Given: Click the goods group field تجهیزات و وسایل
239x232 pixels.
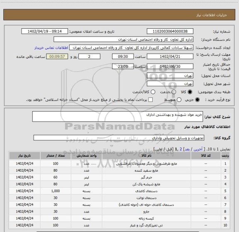Looking at the screenshot, I should [119, 138].
